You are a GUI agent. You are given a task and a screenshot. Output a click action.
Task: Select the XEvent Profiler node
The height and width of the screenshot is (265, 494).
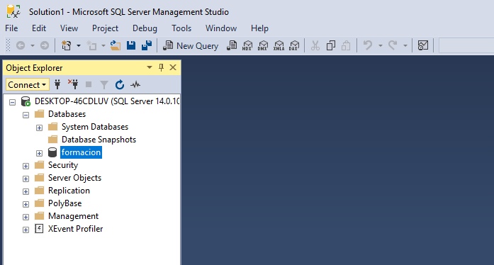click(75, 229)
